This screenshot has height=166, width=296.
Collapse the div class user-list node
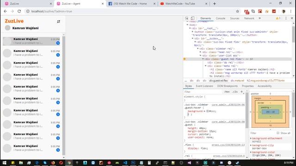pyautogui.click(x=200, y=56)
